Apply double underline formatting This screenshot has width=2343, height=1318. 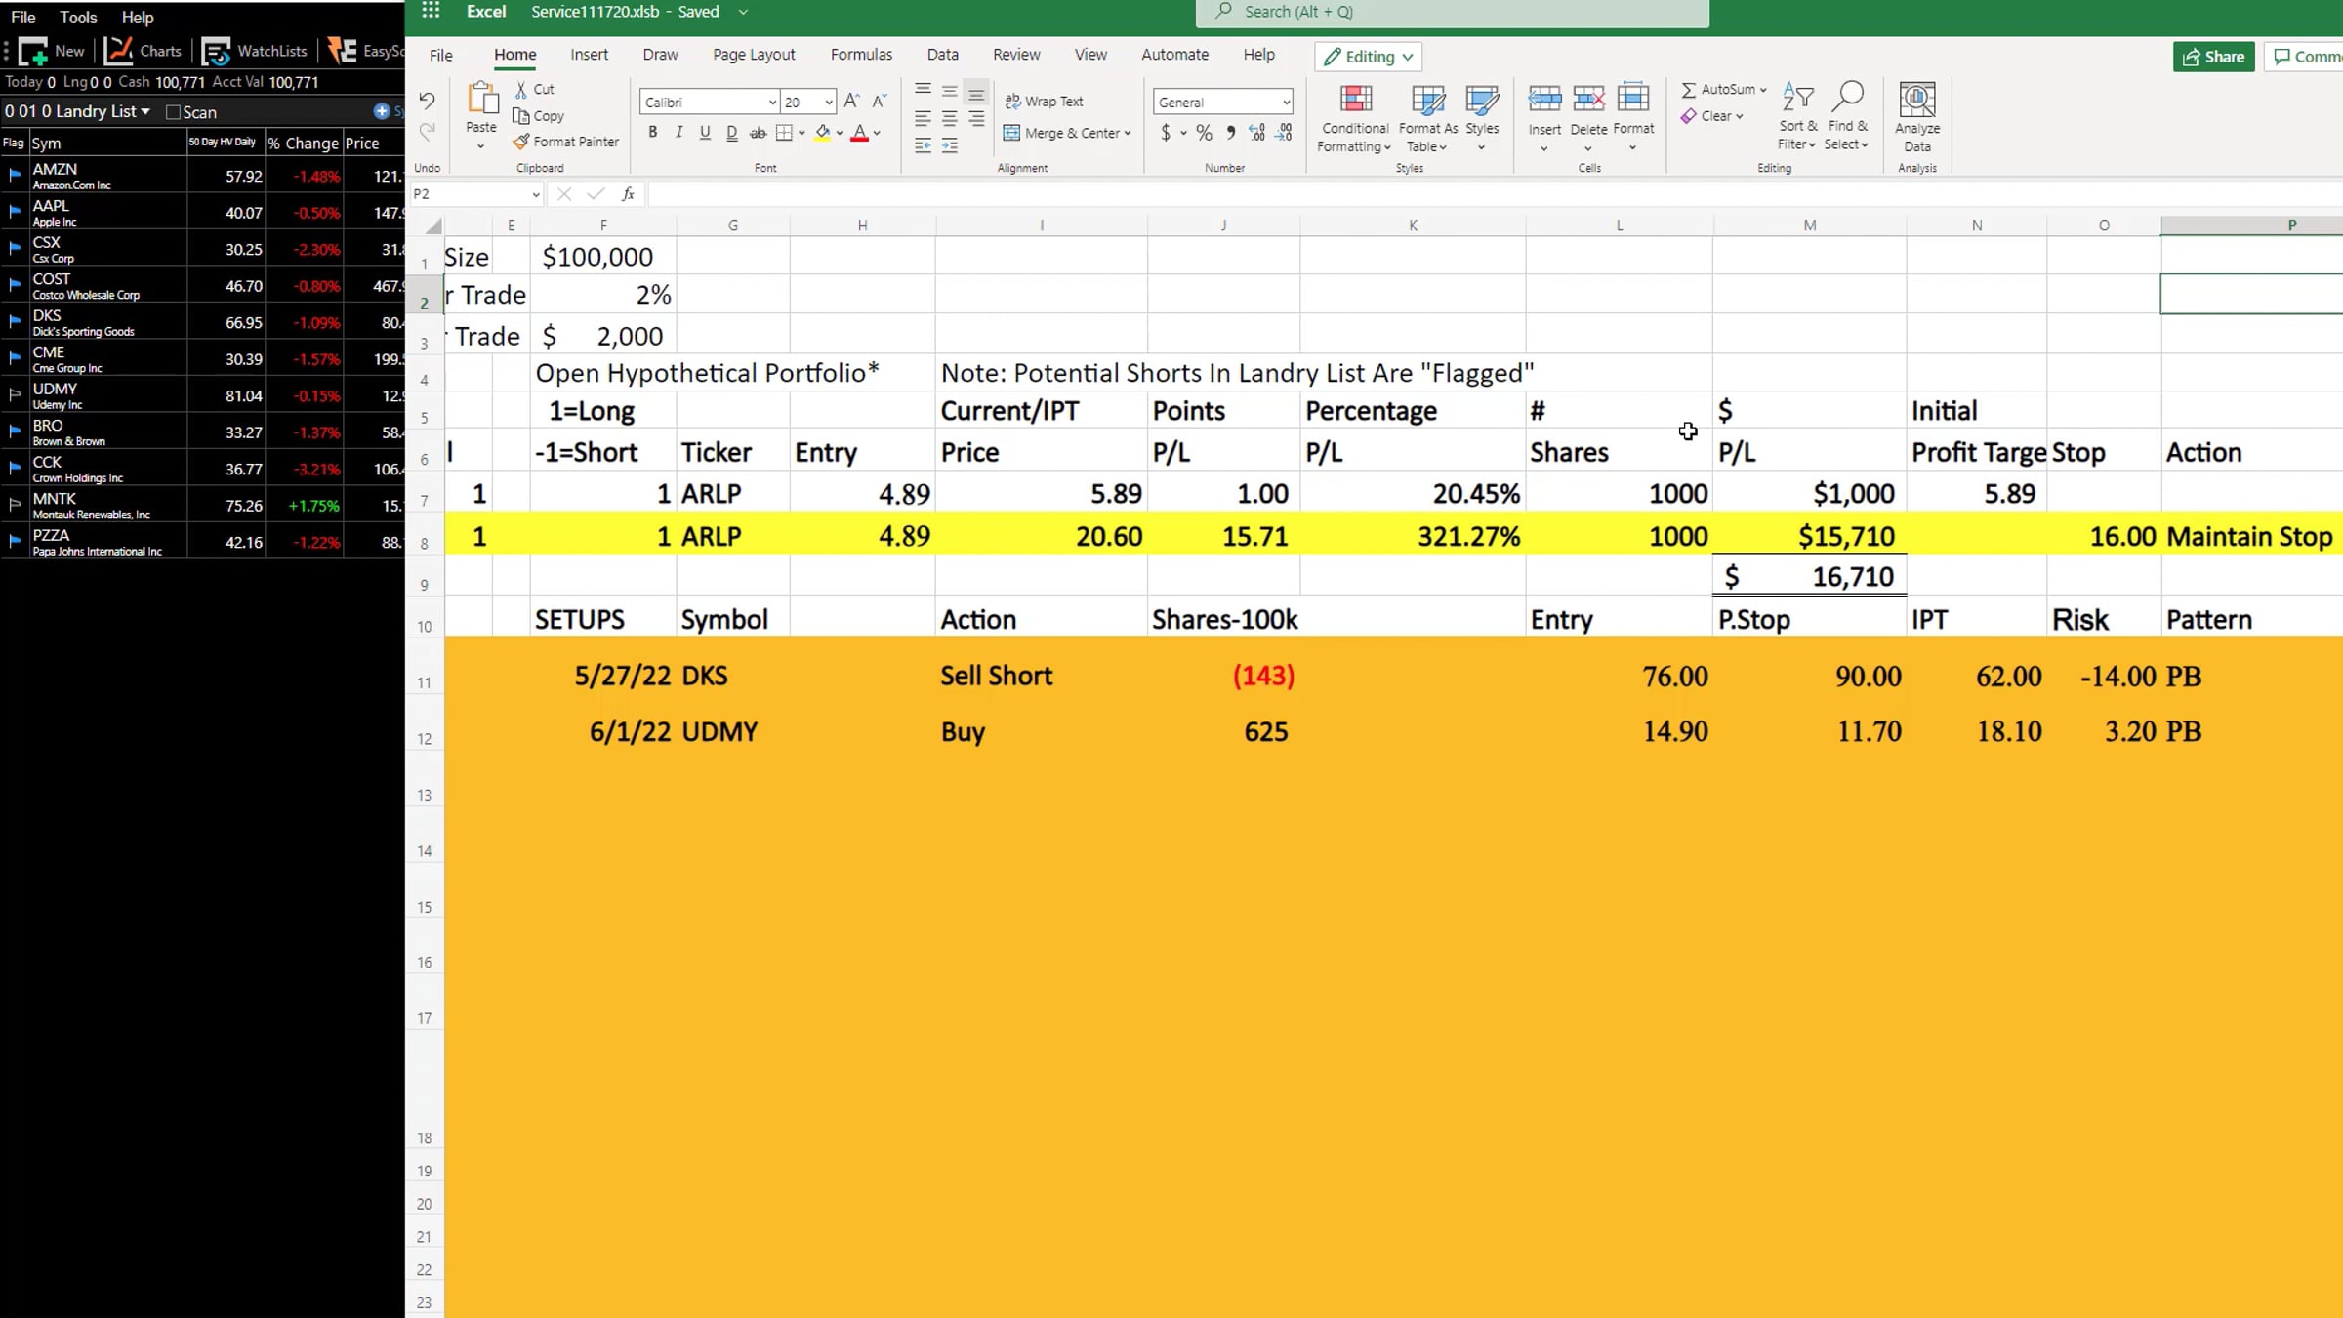[x=731, y=133]
